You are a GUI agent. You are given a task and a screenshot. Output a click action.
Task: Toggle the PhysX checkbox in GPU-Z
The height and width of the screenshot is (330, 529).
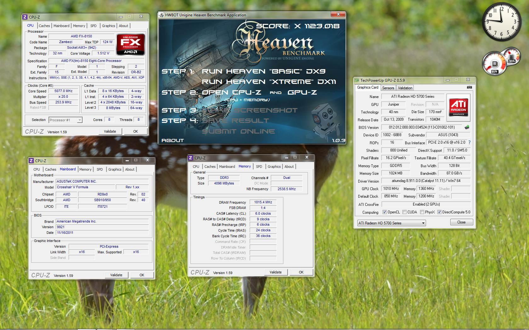tap(422, 212)
